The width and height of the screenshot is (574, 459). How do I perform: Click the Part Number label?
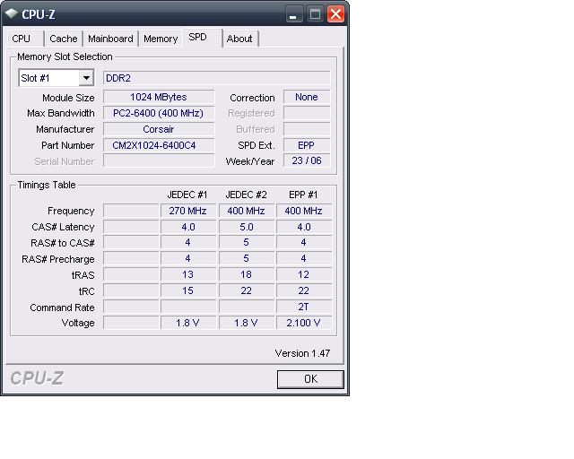68,145
